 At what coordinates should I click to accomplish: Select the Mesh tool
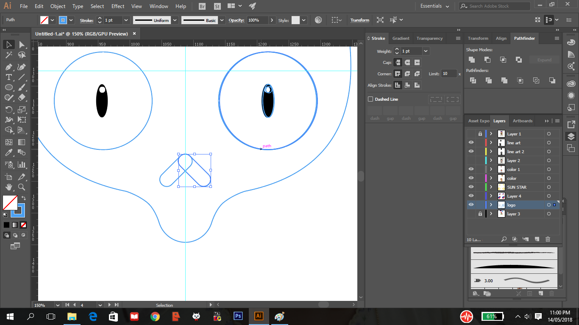(9, 142)
